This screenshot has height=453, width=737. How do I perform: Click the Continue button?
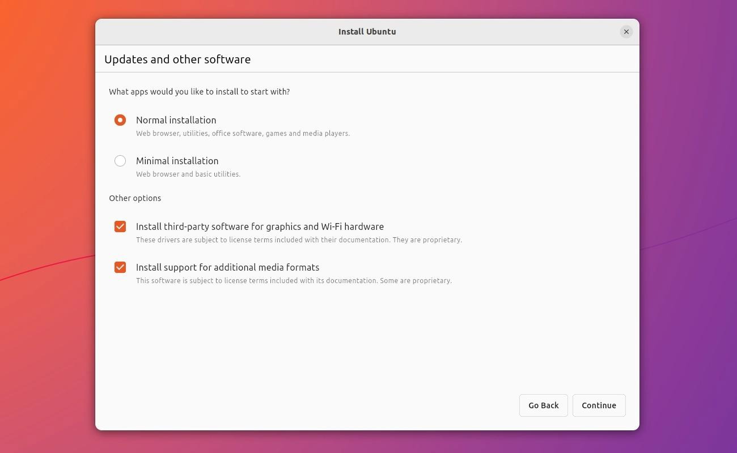coord(599,405)
